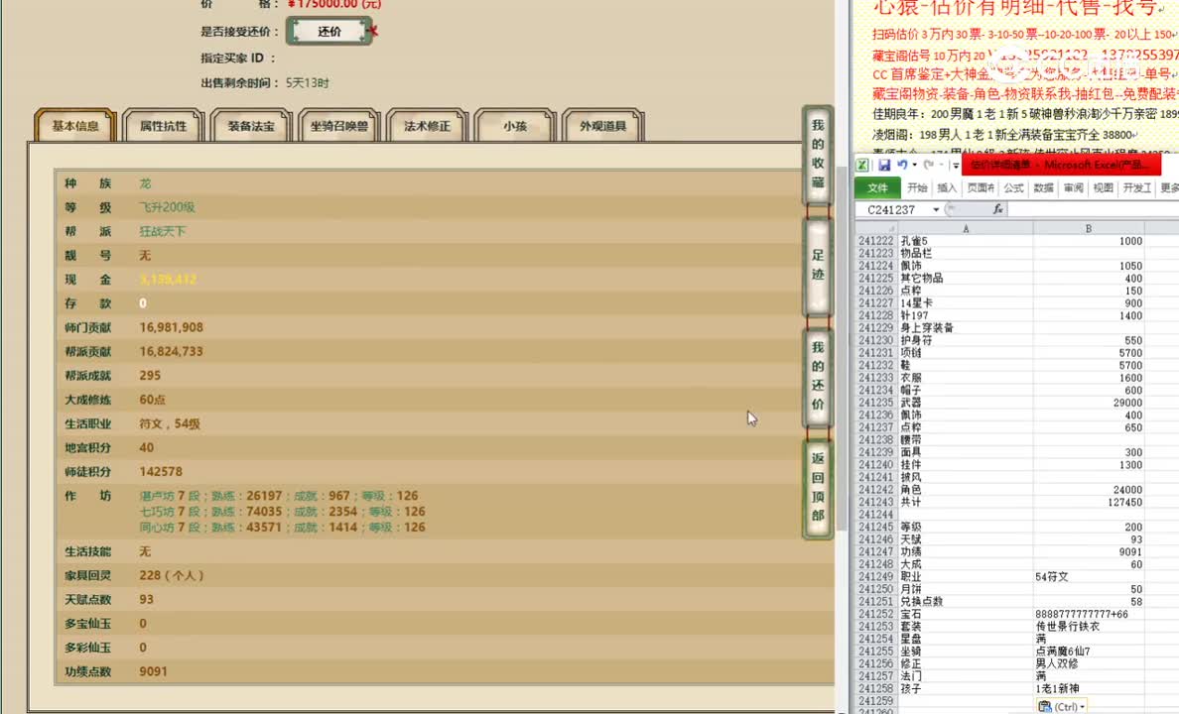1179x714 pixels.
Task: Open the 外观道具 tab
Action: (x=603, y=126)
